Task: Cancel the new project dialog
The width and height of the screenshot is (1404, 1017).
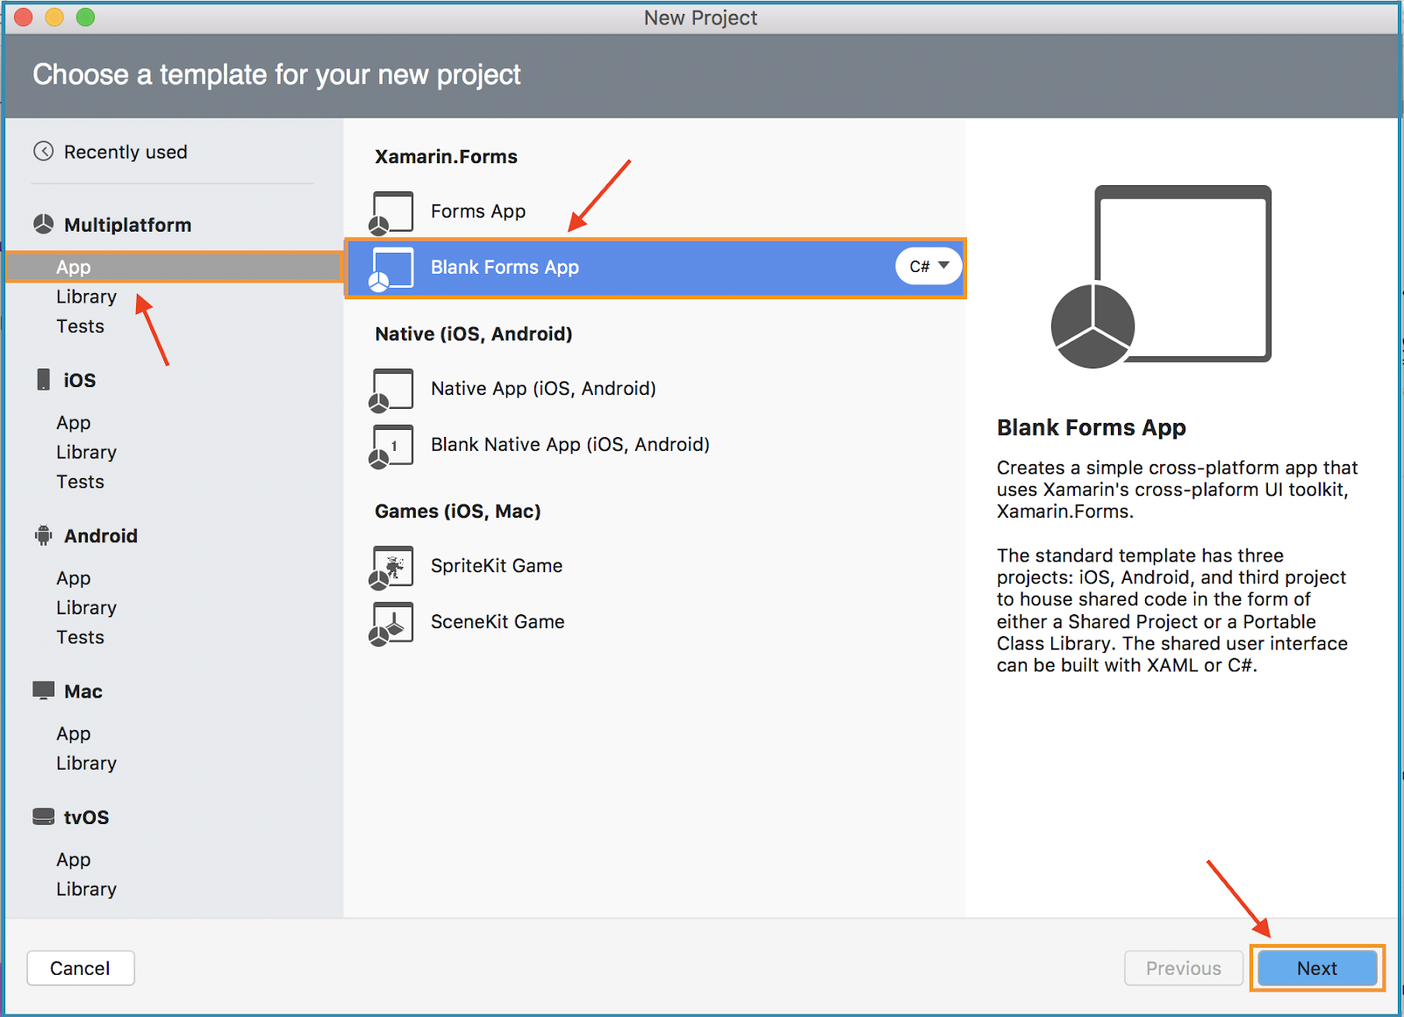Action: pos(80,968)
